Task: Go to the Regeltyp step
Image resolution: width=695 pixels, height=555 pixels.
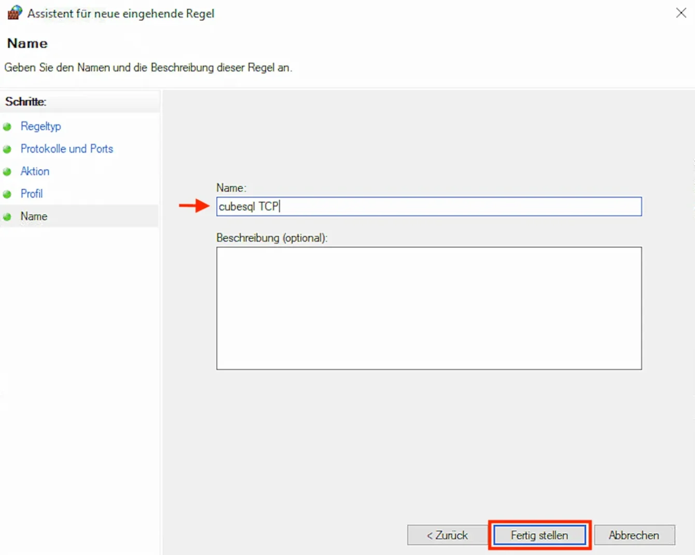Action: 40,126
